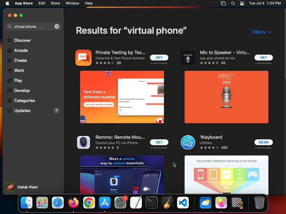The width and height of the screenshot is (286, 214).
Task: Open the Discover section in sidebar
Action: tap(22, 40)
